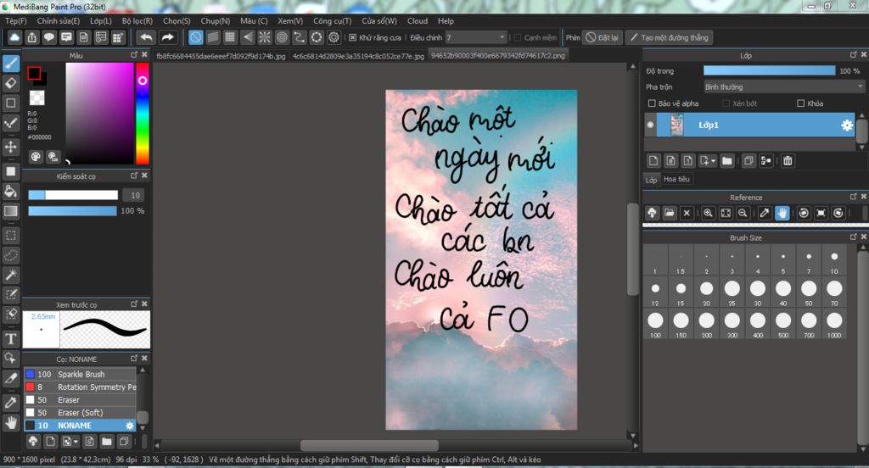The height and width of the screenshot is (468, 869).
Task: Enable Bảo vệ alpha checkbox
Action: [652, 103]
